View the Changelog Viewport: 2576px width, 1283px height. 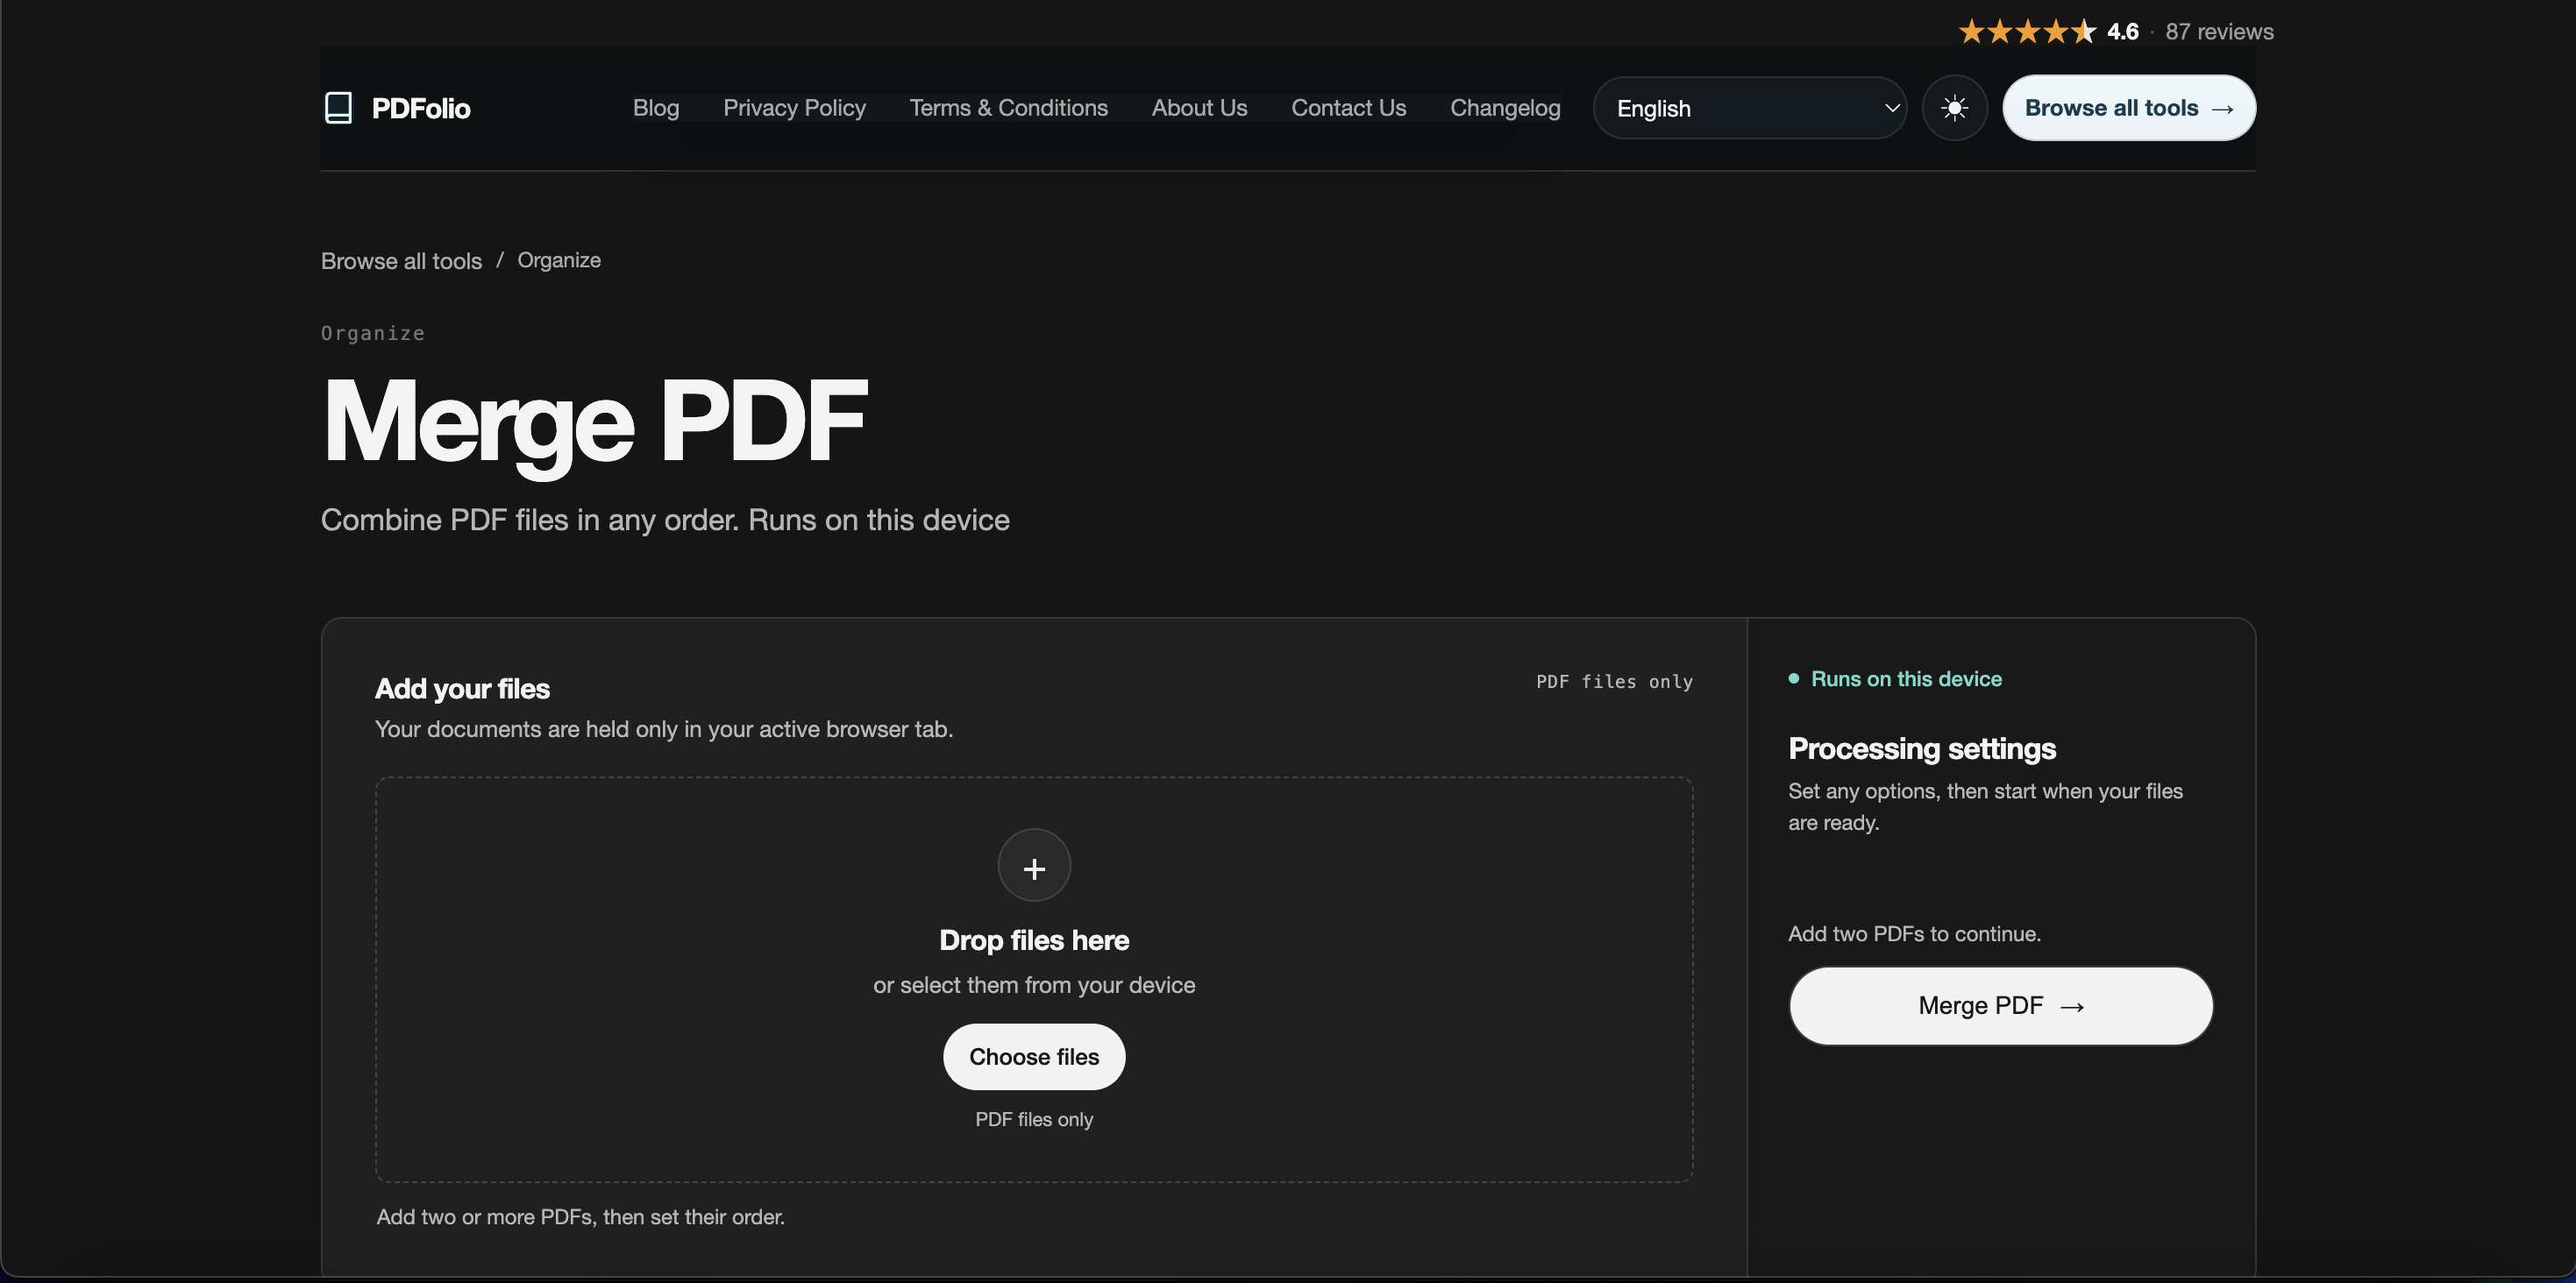(x=1505, y=108)
